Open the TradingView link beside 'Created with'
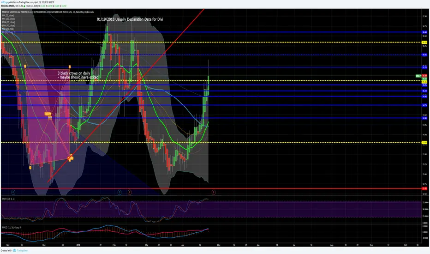 point(22,250)
